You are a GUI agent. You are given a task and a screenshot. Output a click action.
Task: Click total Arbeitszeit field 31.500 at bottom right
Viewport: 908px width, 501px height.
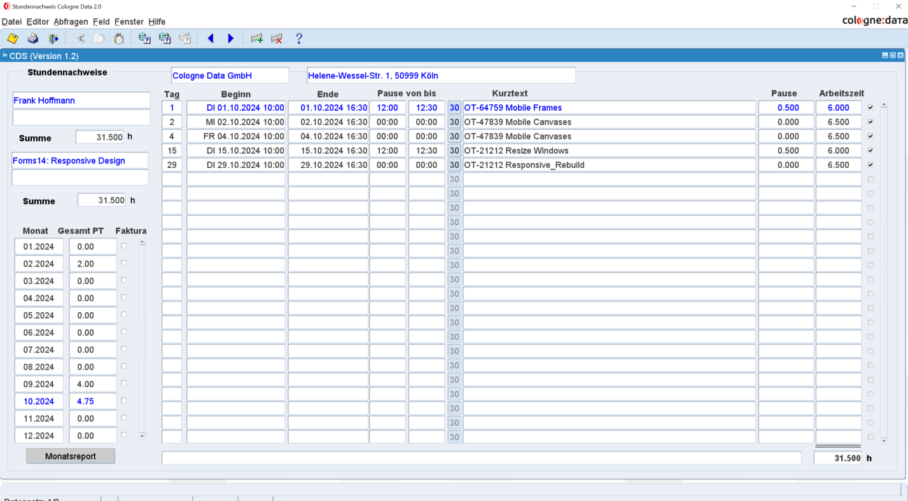coord(838,458)
